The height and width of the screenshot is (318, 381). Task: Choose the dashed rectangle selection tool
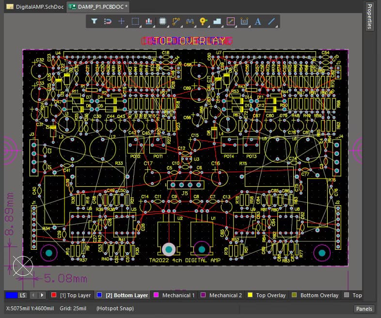tap(135, 21)
